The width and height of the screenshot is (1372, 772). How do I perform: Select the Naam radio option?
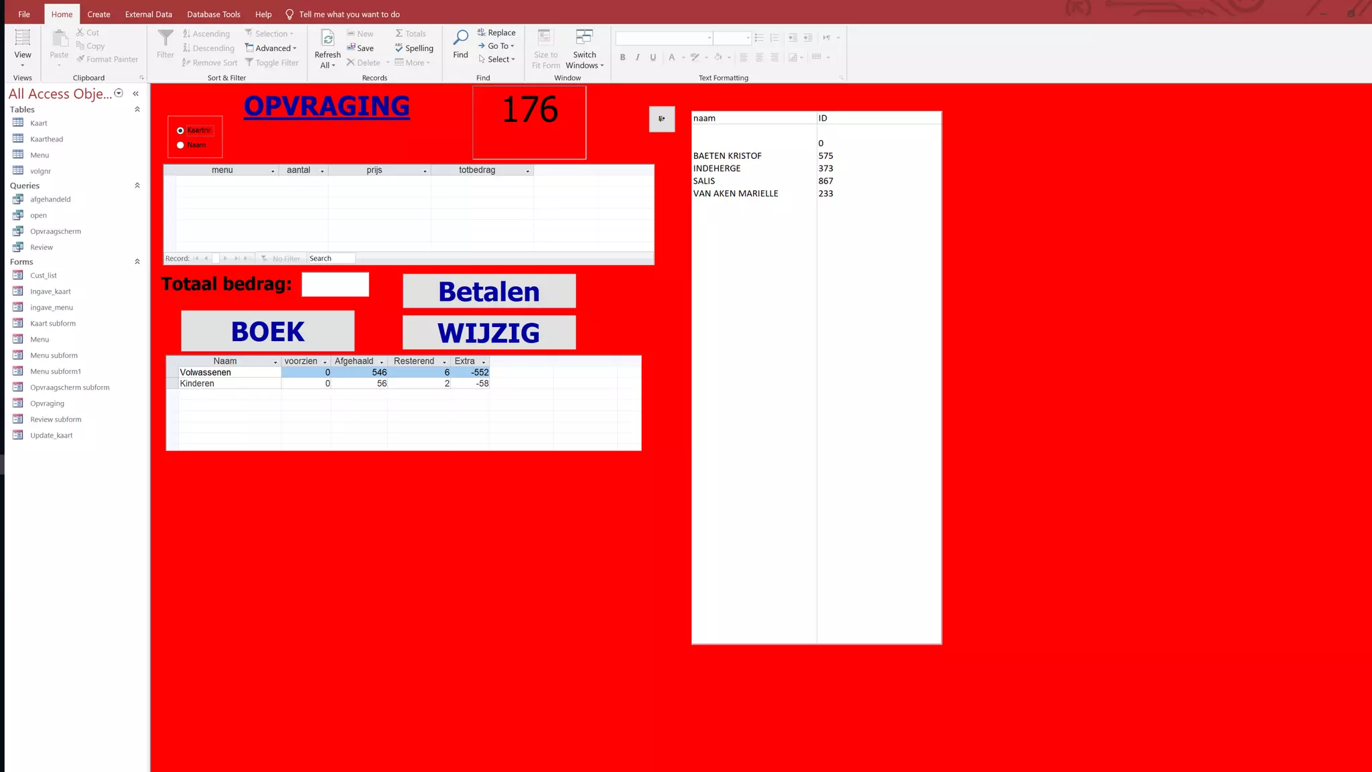click(180, 145)
